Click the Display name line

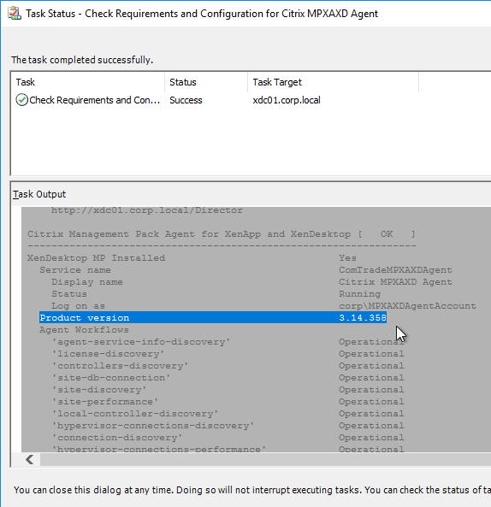point(87,281)
